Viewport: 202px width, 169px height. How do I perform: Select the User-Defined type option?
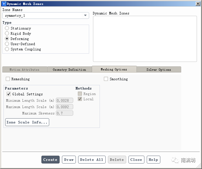point(7,44)
